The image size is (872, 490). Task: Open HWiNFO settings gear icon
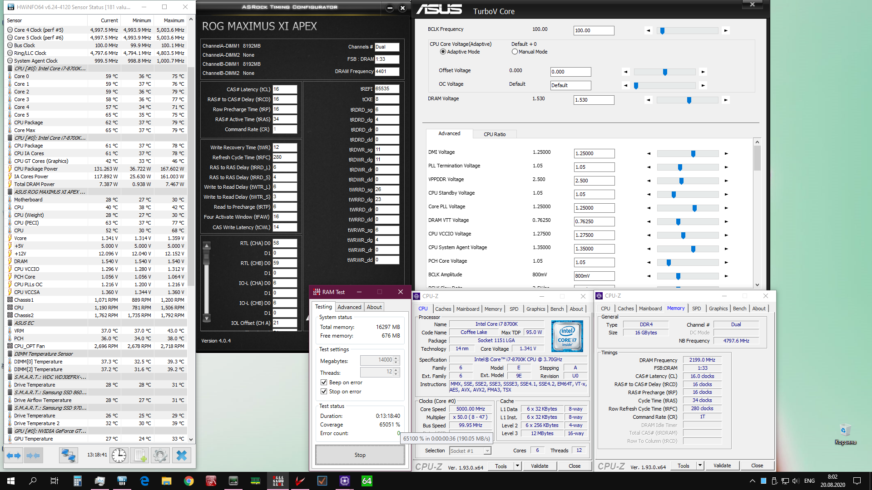pyautogui.click(x=160, y=455)
